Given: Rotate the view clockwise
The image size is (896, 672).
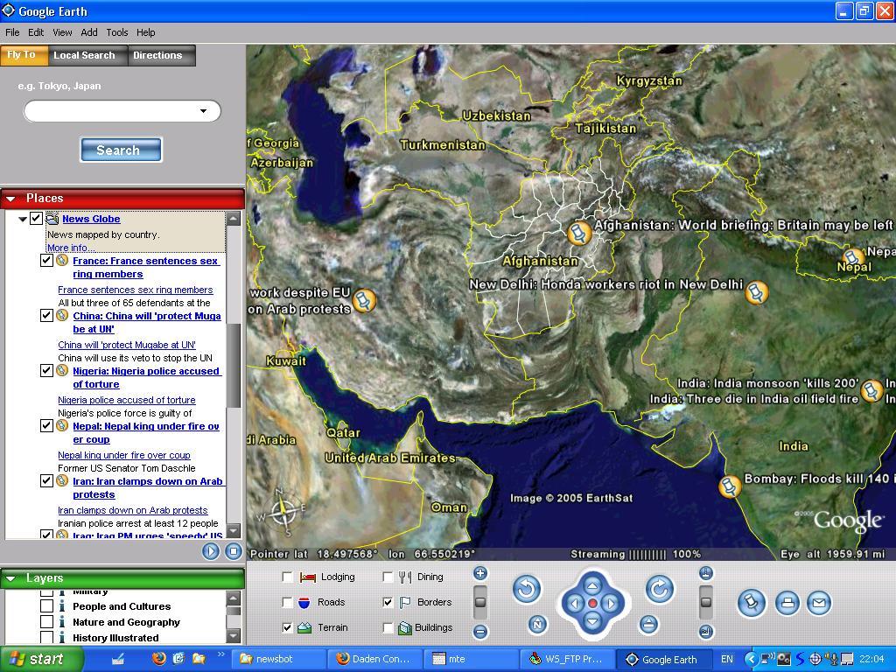Looking at the screenshot, I should (x=660, y=589).
